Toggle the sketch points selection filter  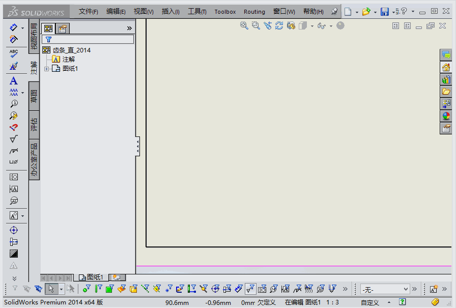[x=168, y=289]
